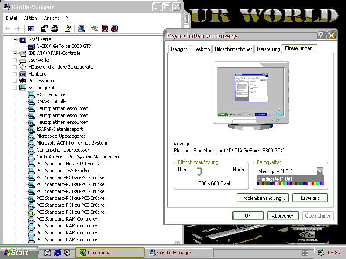Click the first quick launch icon beside Start
Screen dimensions: 346x259
pyautogui.click(x=48, y=253)
